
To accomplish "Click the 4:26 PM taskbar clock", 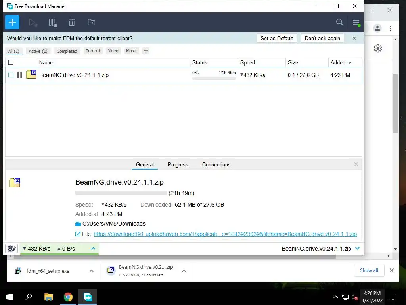I will pos(372,297).
